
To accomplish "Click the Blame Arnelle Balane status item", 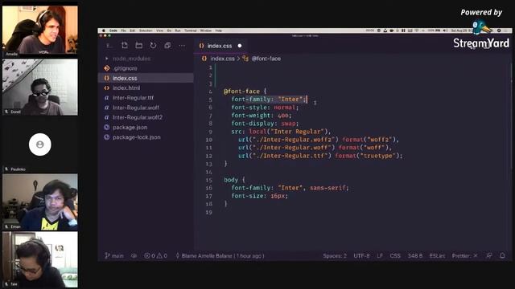I will pos(220,255).
